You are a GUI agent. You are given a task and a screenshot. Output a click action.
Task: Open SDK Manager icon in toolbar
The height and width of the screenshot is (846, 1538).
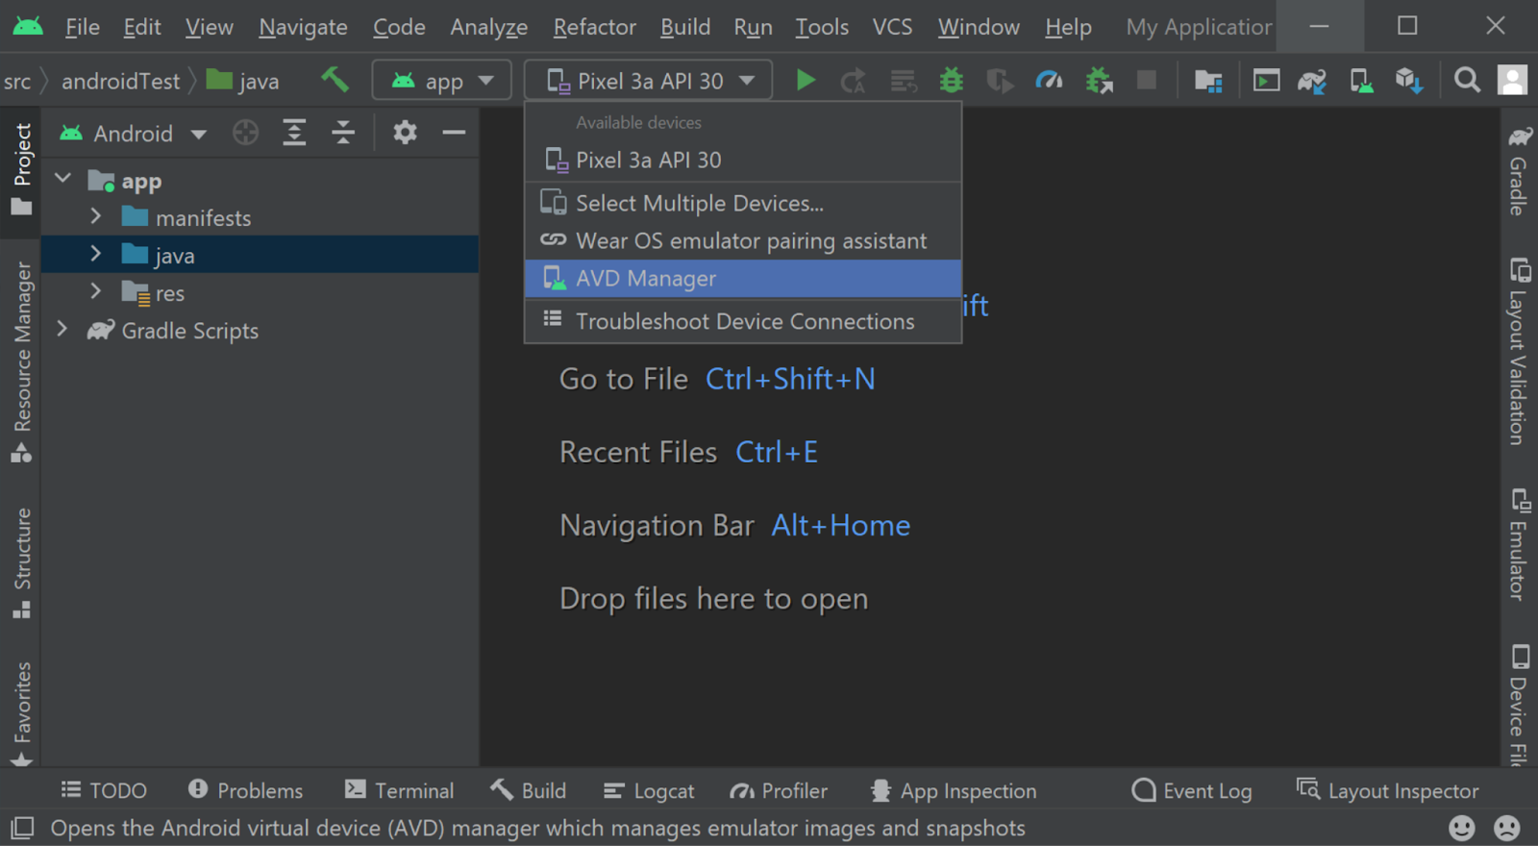1409,81
